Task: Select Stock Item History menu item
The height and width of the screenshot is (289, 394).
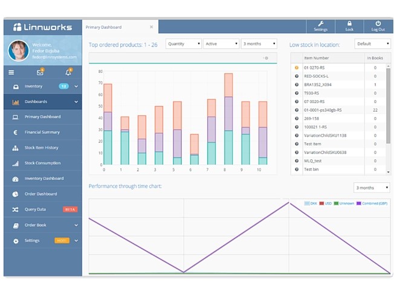Action: 41,148
